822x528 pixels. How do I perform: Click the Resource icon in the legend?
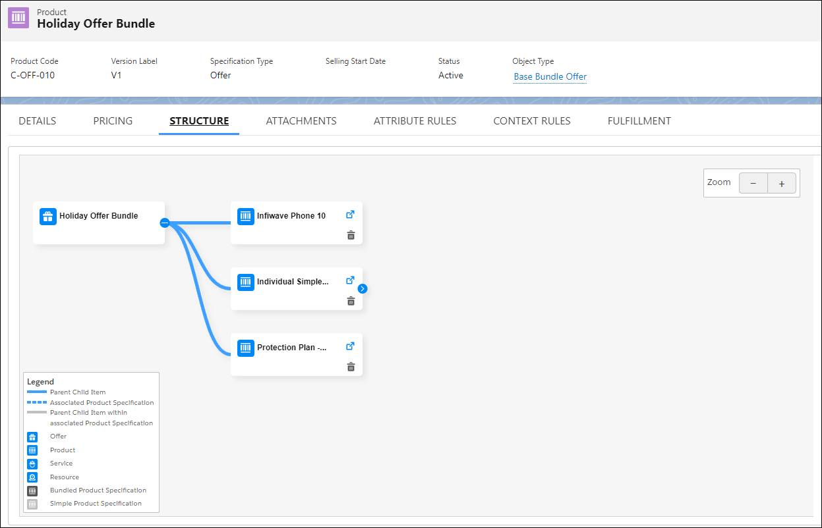pyautogui.click(x=31, y=477)
